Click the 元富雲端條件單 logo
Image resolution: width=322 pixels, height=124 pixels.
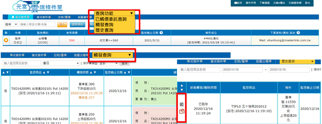[x=38, y=7]
